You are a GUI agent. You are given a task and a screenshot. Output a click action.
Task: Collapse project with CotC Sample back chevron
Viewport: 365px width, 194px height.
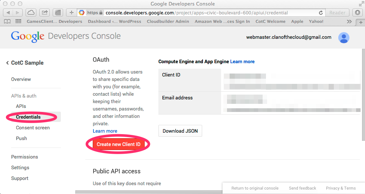click(7, 63)
